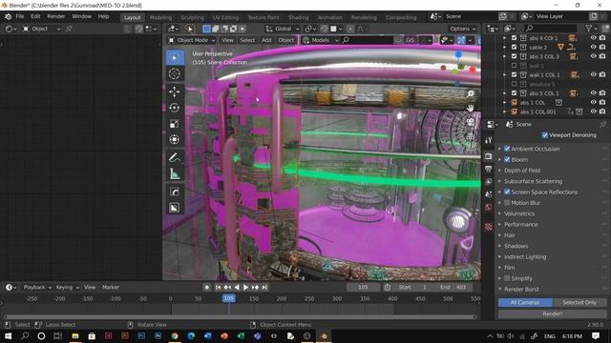This screenshot has width=611, height=343.
Task: Toggle camera view gizmo in viewport
Action: (471, 122)
